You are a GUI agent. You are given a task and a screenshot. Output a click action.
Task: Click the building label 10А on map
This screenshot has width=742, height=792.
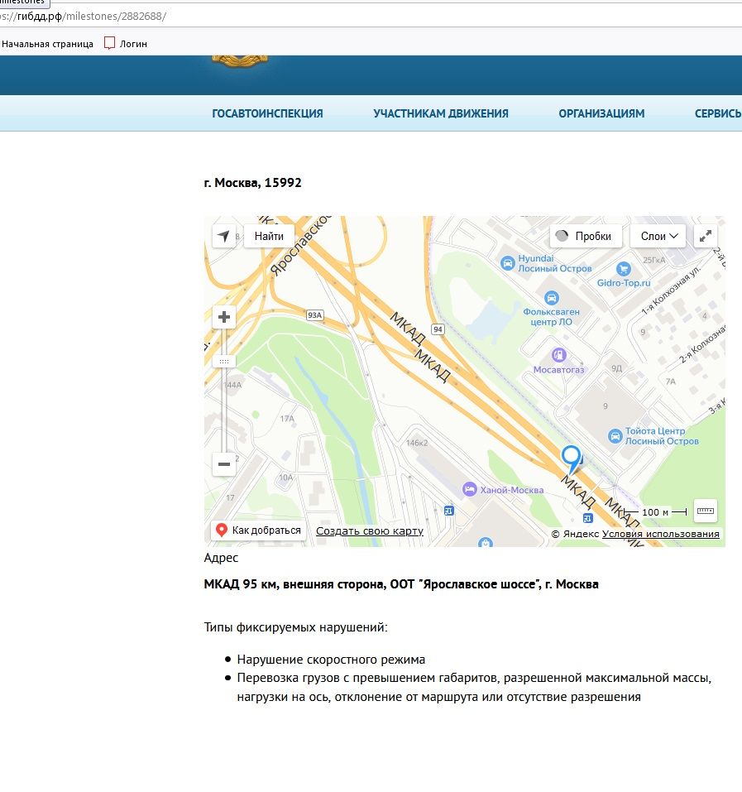click(285, 478)
